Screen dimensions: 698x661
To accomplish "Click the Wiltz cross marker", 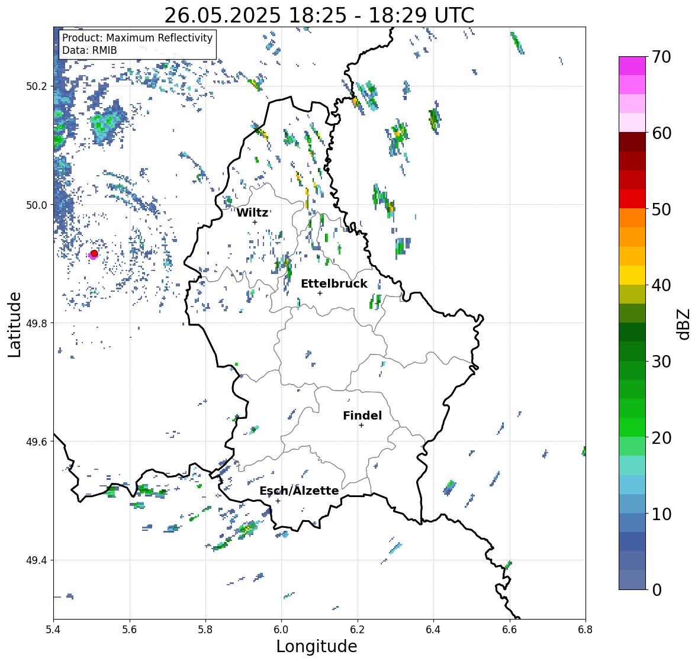I will pyautogui.click(x=255, y=222).
